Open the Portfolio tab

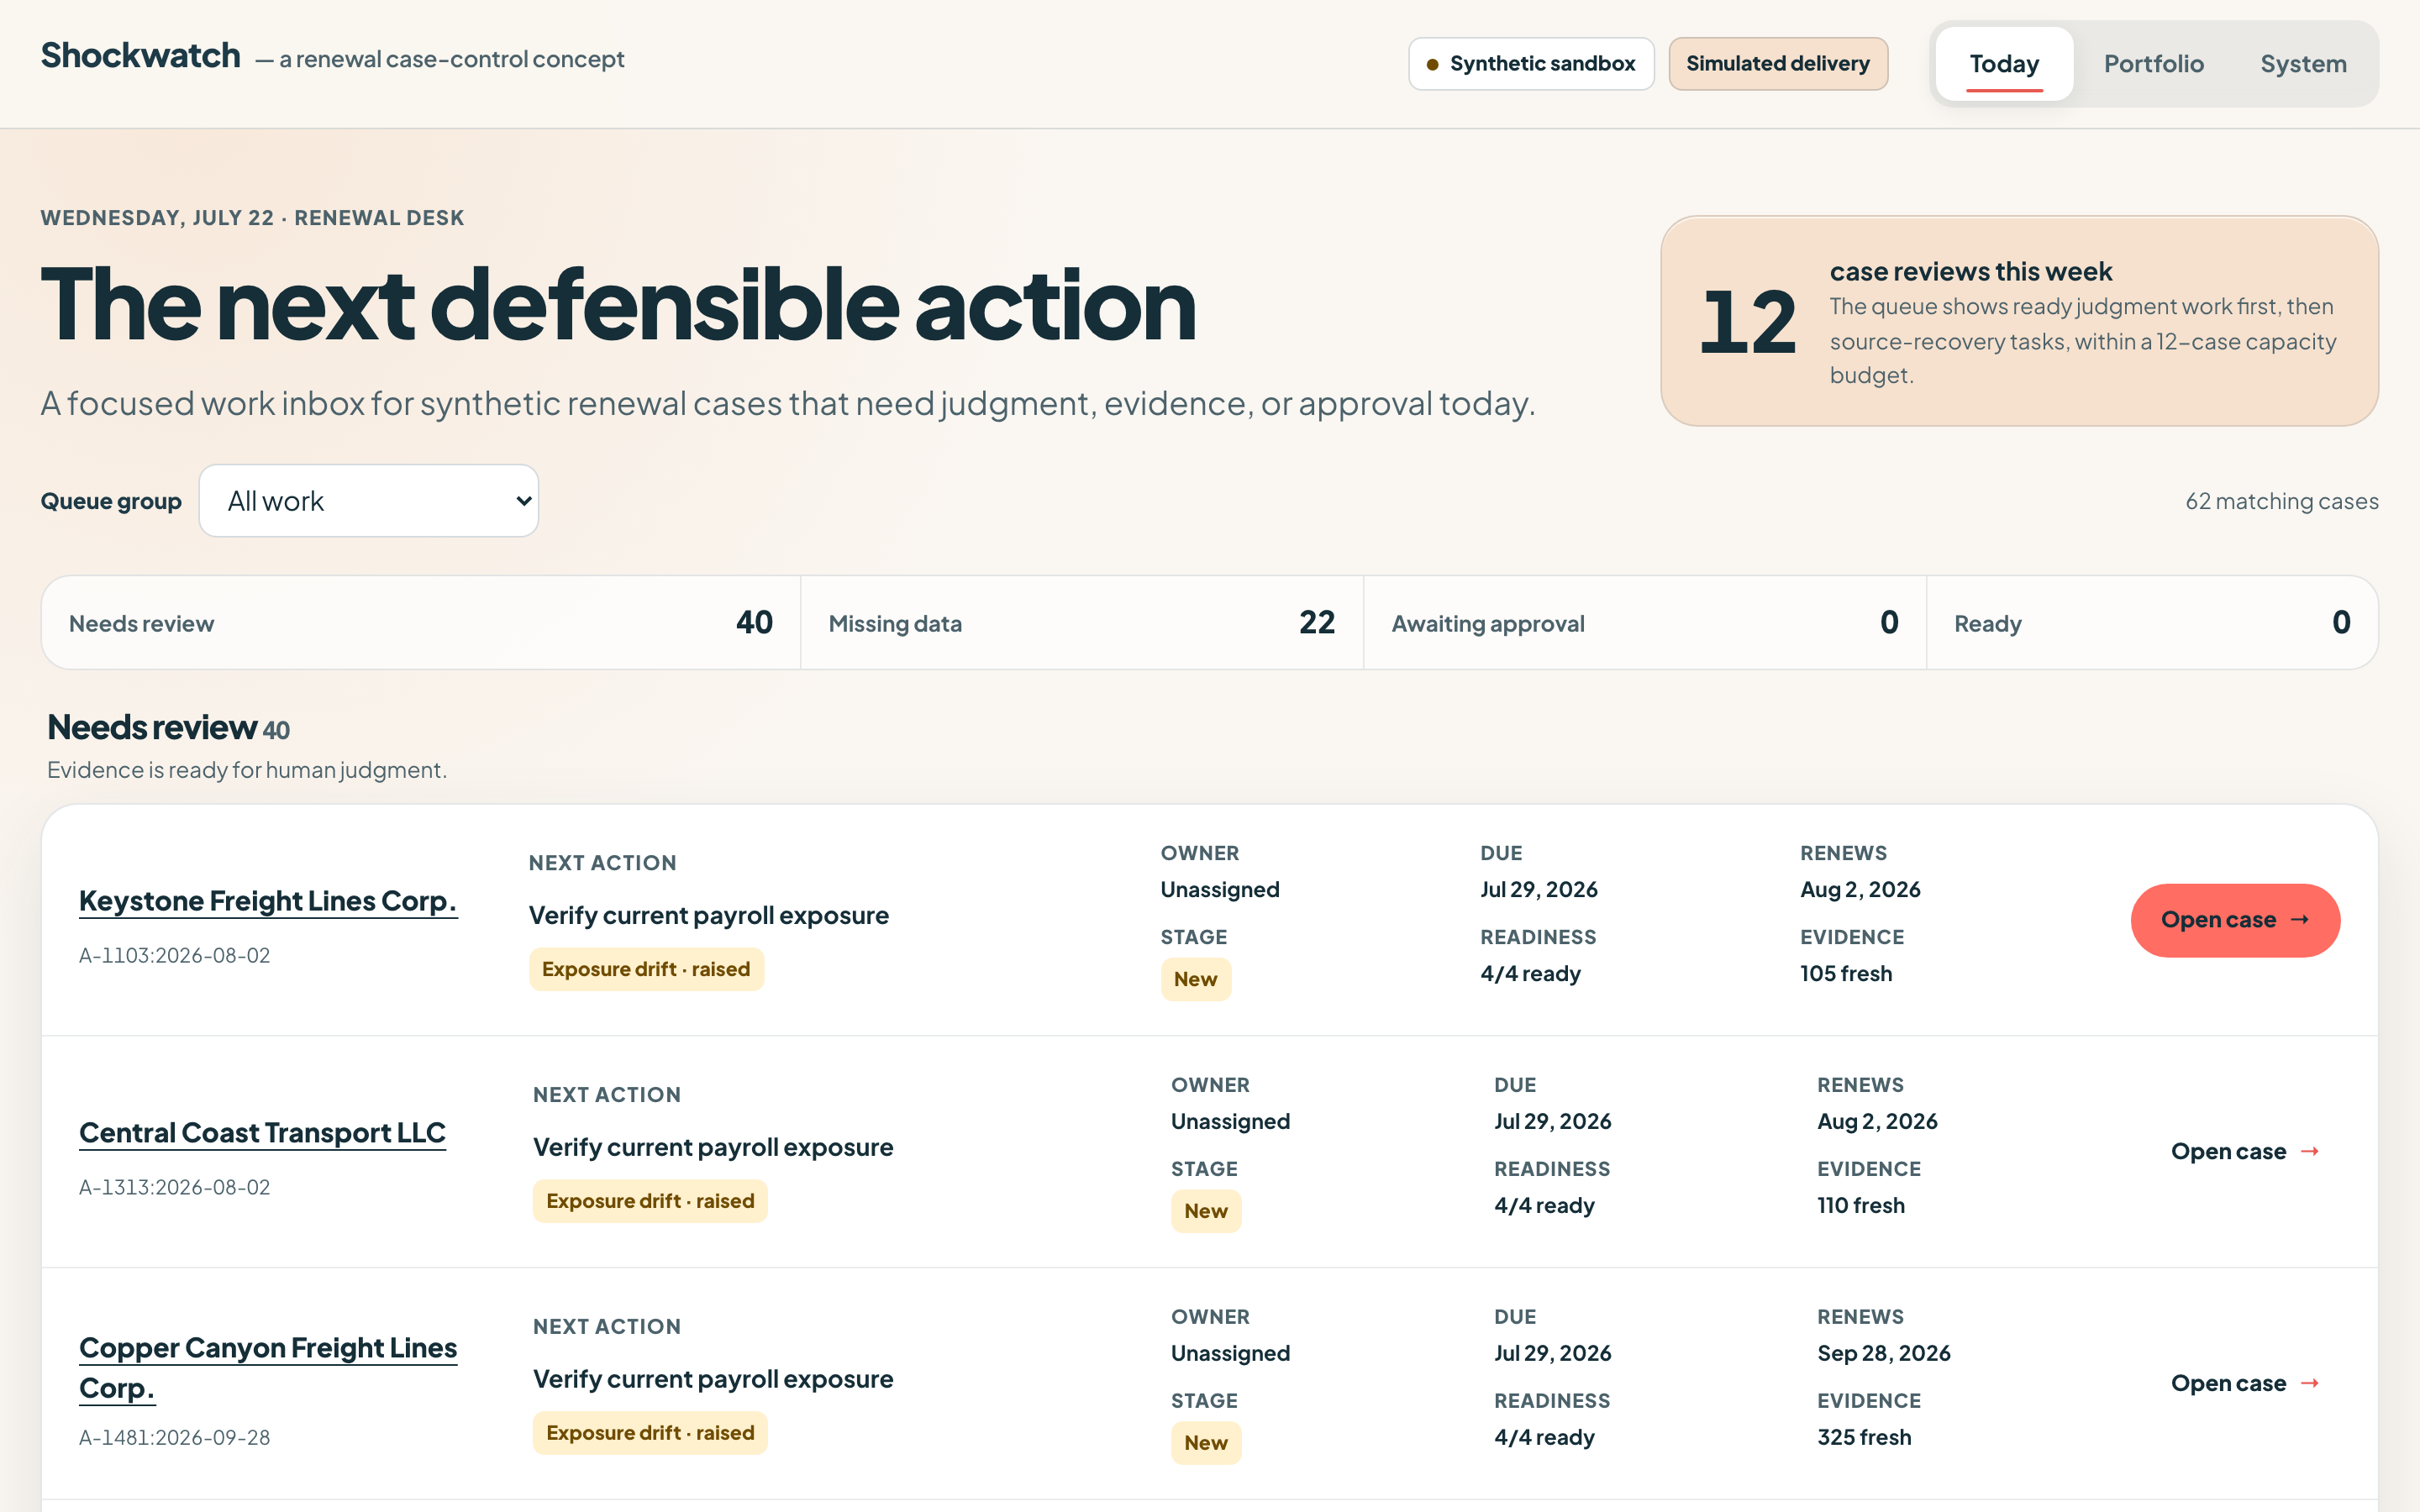pos(2153,64)
